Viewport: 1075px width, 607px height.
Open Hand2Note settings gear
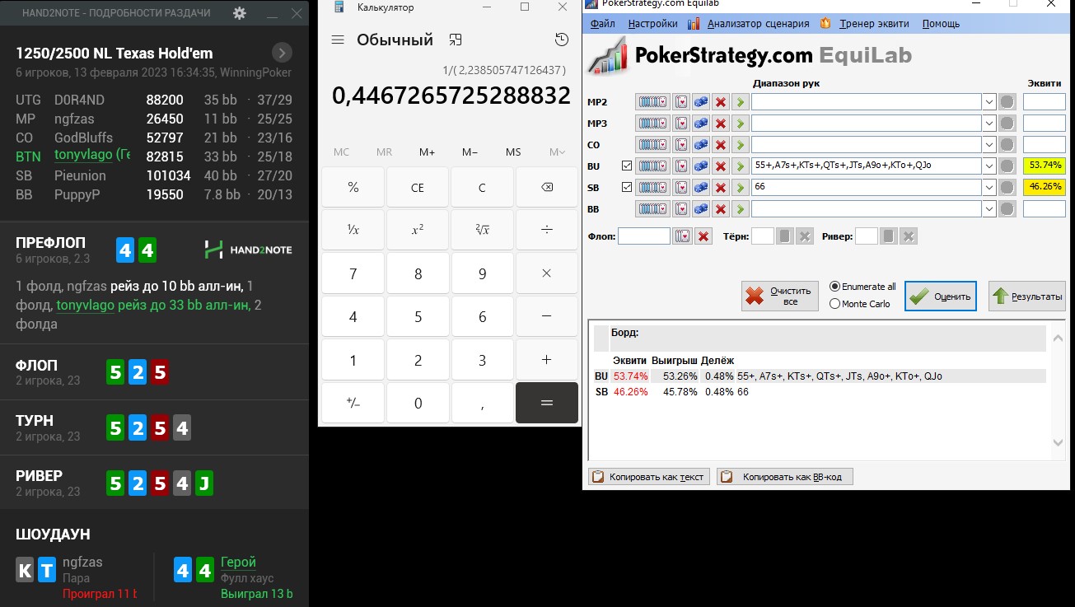tap(240, 13)
